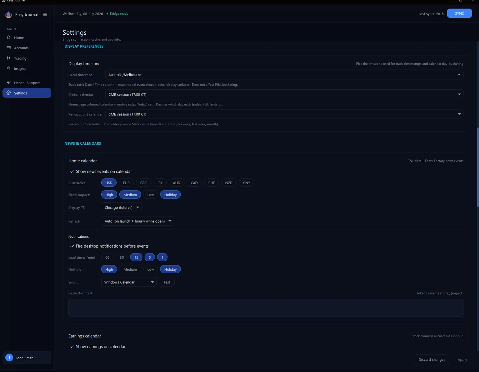Open Trading via its candlestick icon
This screenshot has width=479, height=372.
(x=9, y=58)
